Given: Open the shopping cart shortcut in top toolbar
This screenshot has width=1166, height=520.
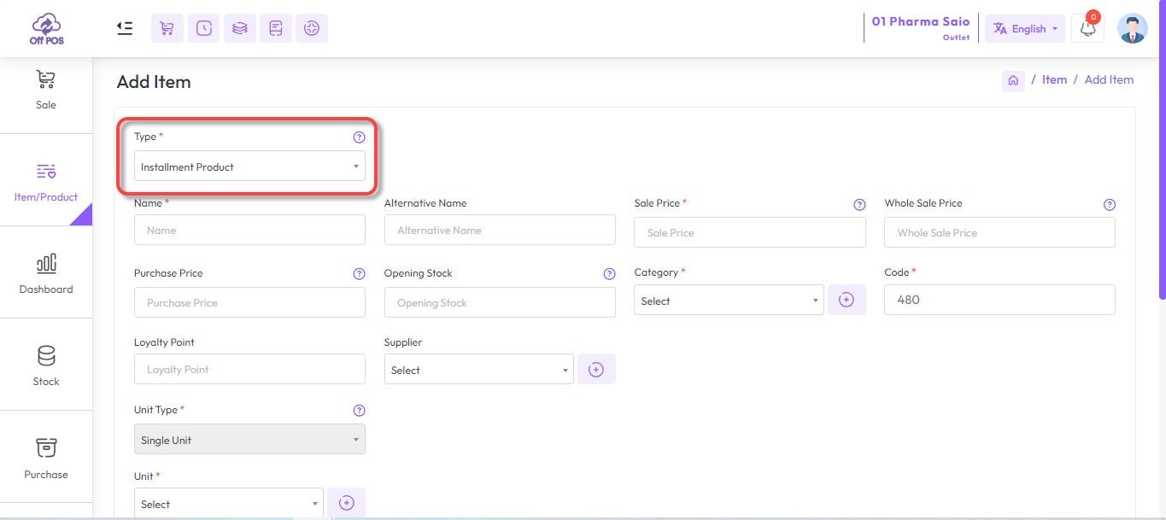Looking at the screenshot, I should (167, 28).
